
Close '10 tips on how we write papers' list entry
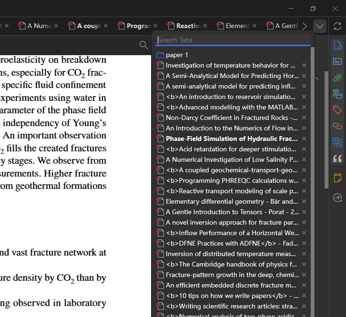tap(304, 296)
